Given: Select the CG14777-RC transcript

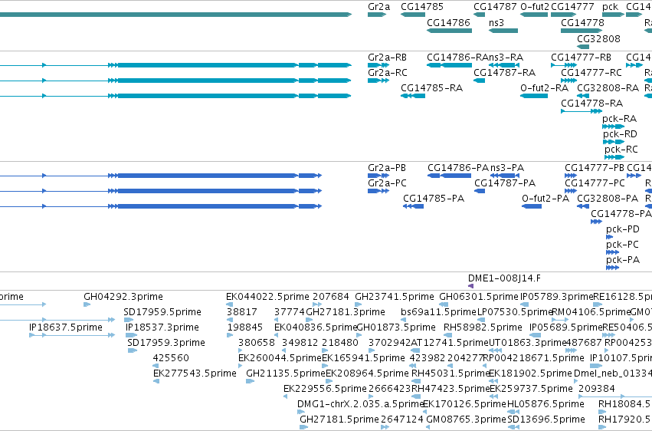Looking at the screenshot, I should pos(568,81).
